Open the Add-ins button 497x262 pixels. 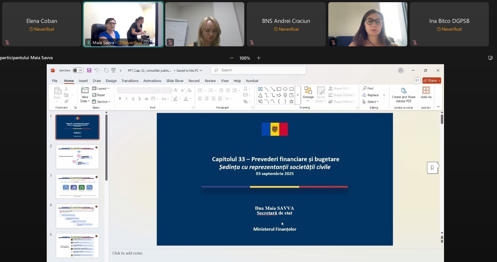pyautogui.click(x=426, y=93)
